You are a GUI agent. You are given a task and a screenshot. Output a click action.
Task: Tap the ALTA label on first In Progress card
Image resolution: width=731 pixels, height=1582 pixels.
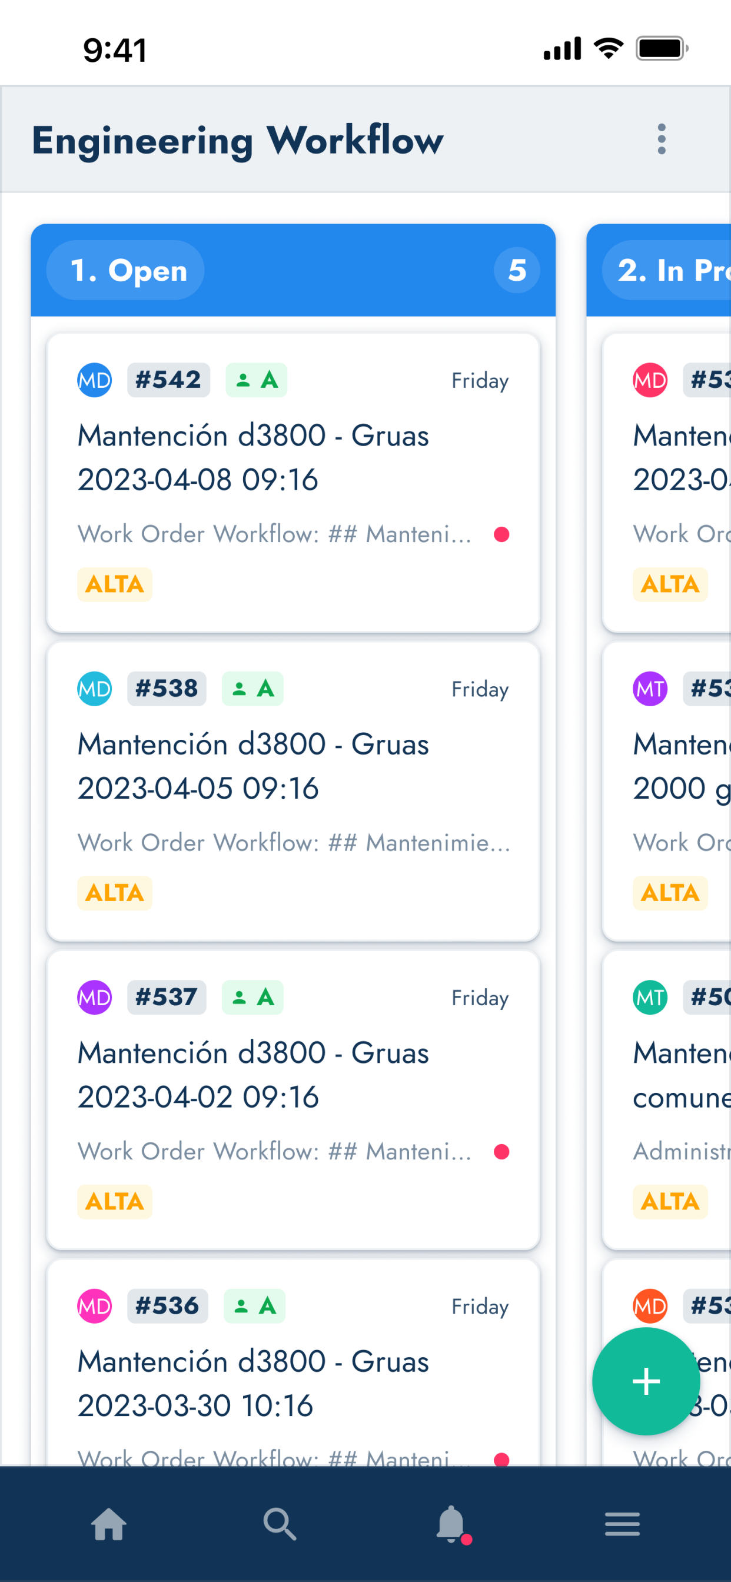[x=670, y=584]
